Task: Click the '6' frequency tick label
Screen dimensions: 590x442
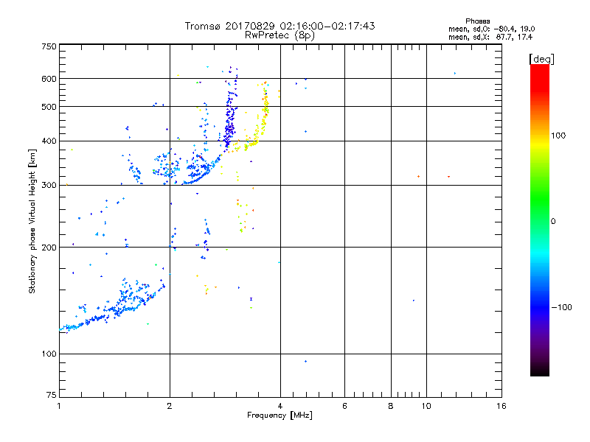Action: (x=344, y=406)
